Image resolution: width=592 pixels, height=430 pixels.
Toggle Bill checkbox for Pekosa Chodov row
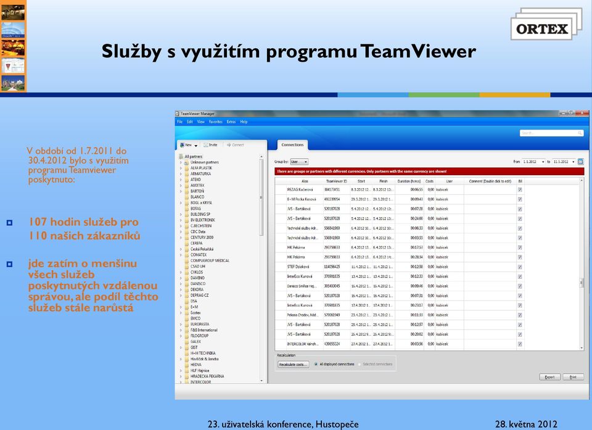coord(520,315)
